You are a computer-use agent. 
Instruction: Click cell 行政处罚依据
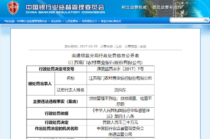click(57, 113)
